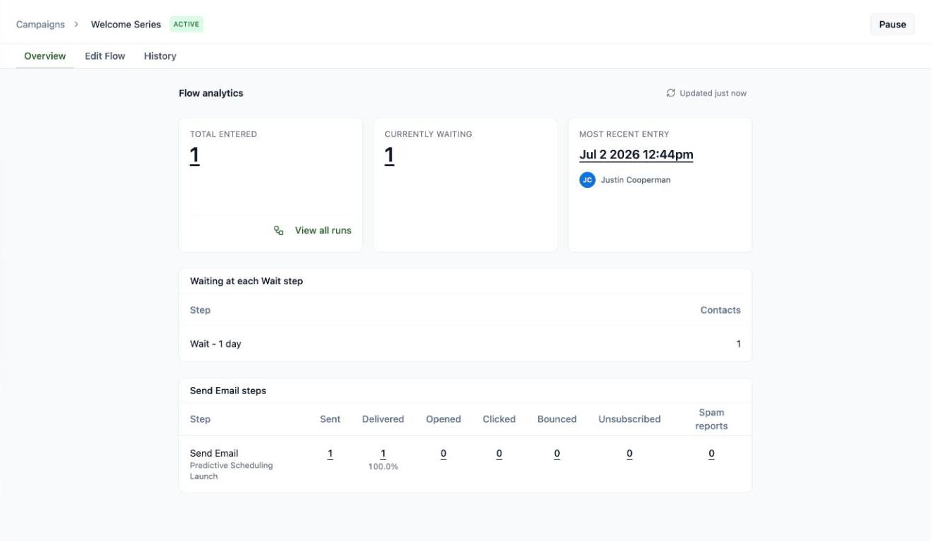This screenshot has height=541, width=931.
Task: Click the Delivered count for Send Email
Action: pos(383,454)
